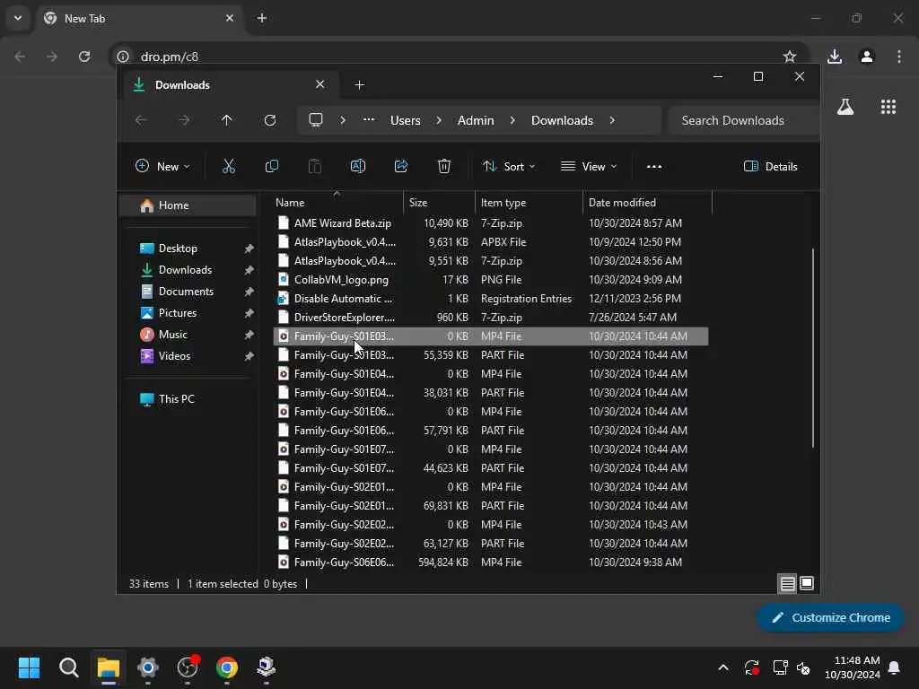The image size is (919, 689).
Task: Add a new File Explorer tab
Action: [x=360, y=85]
